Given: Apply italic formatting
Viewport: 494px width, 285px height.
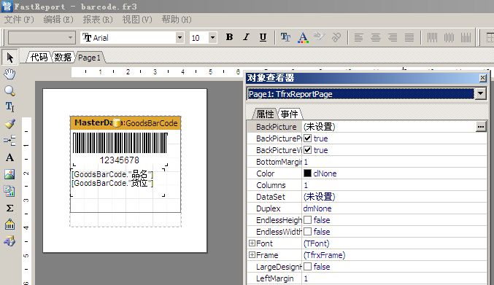Looking at the screenshot, I should point(246,37).
